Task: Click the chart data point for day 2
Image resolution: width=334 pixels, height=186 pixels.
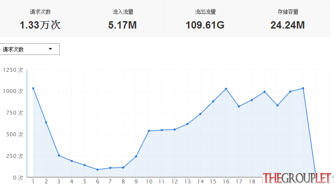Action: click(x=46, y=122)
